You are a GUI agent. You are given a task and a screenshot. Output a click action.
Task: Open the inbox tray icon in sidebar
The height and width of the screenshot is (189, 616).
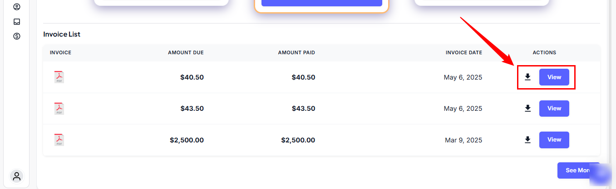[17, 22]
